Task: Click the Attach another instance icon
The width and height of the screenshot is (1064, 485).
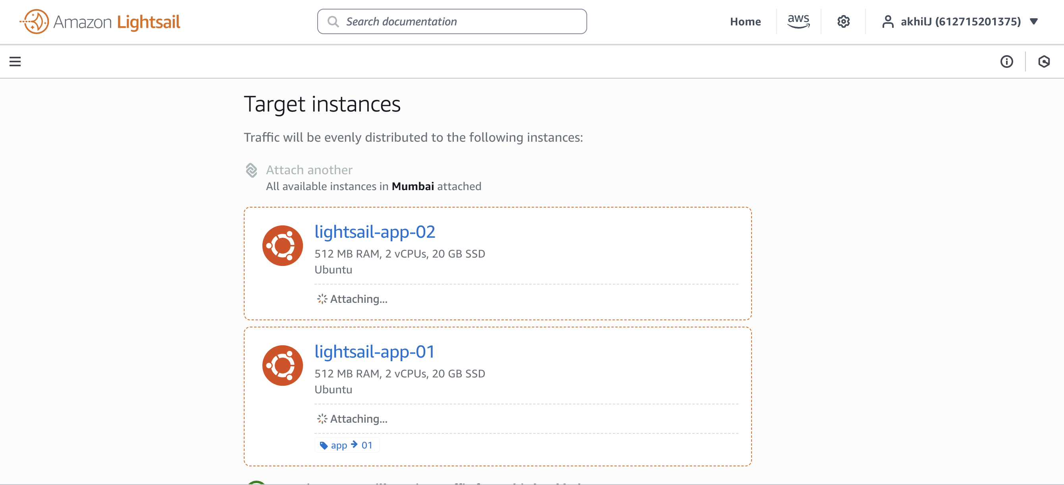Action: point(252,170)
